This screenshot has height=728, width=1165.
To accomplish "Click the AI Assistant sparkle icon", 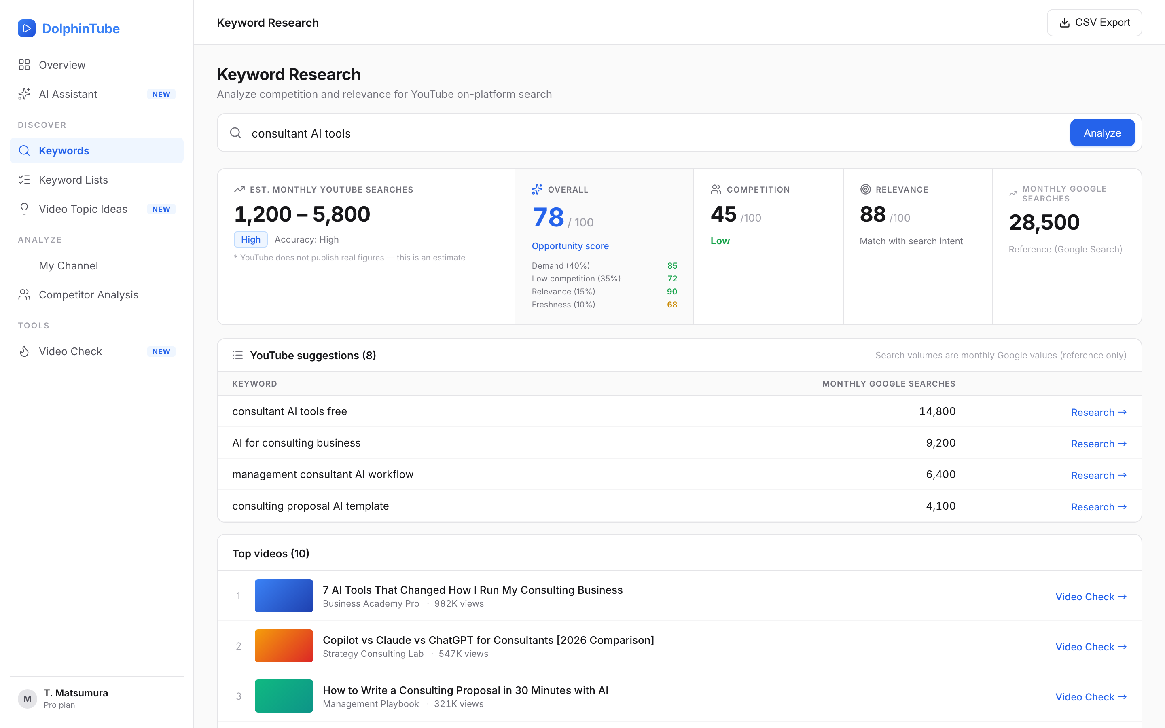I will 24,94.
